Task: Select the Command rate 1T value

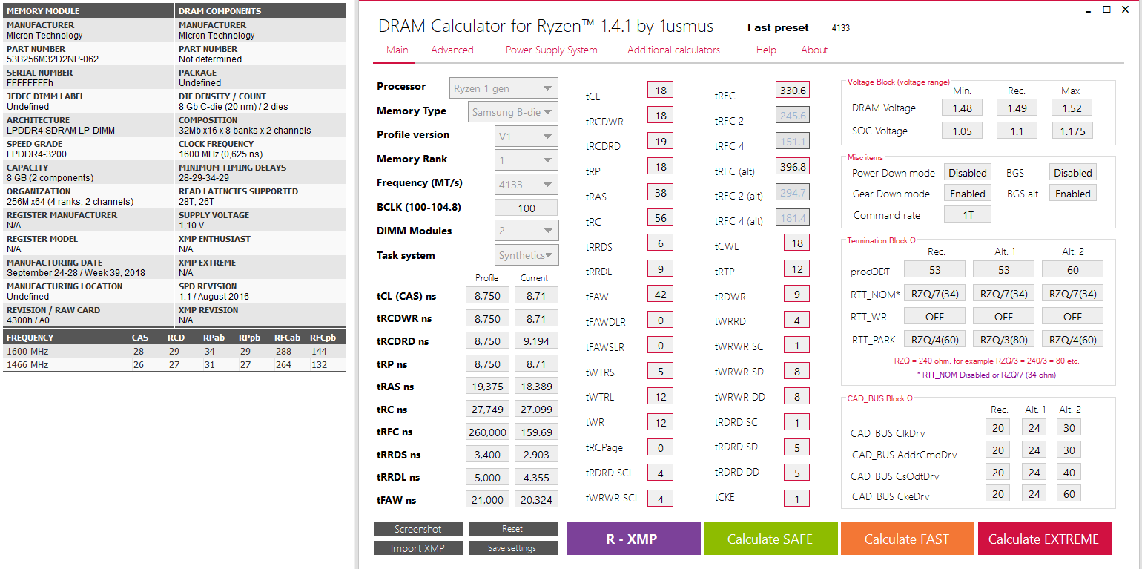Action: [x=968, y=214]
